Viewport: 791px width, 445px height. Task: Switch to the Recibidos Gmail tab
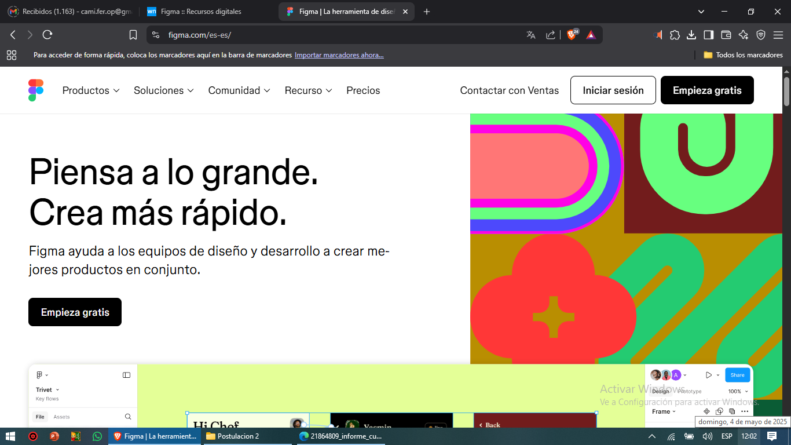coord(71,12)
